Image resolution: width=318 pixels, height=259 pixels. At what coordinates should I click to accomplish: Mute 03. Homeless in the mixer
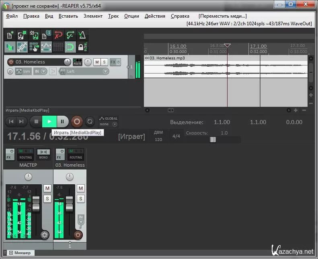[x=81, y=188]
